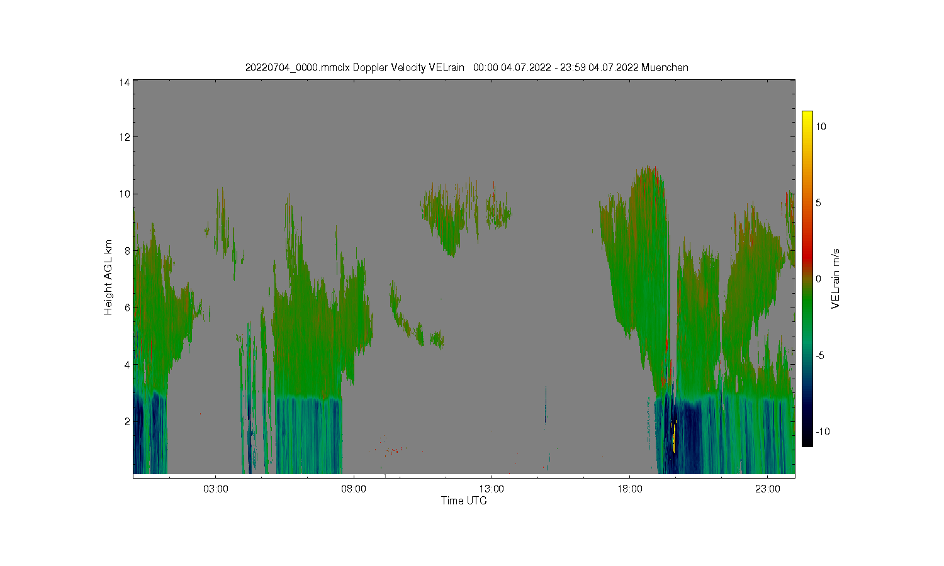This screenshot has height=566, width=944.
Task: Click the 'Height AGL km' y-axis label
Action: pyautogui.click(x=108, y=277)
